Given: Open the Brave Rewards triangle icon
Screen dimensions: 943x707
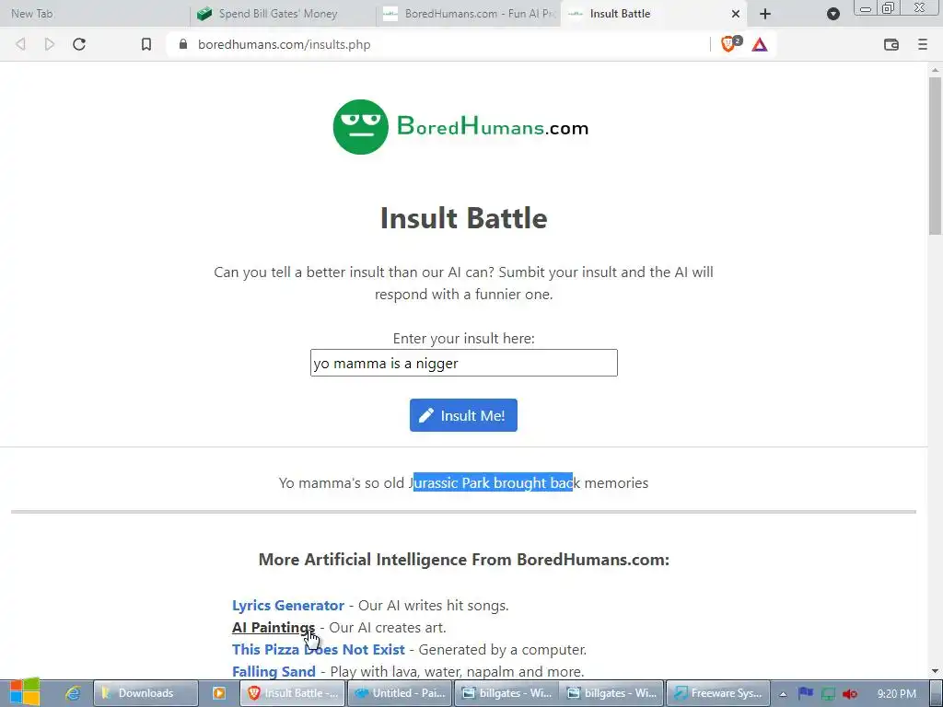Looking at the screenshot, I should click(760, 44).
